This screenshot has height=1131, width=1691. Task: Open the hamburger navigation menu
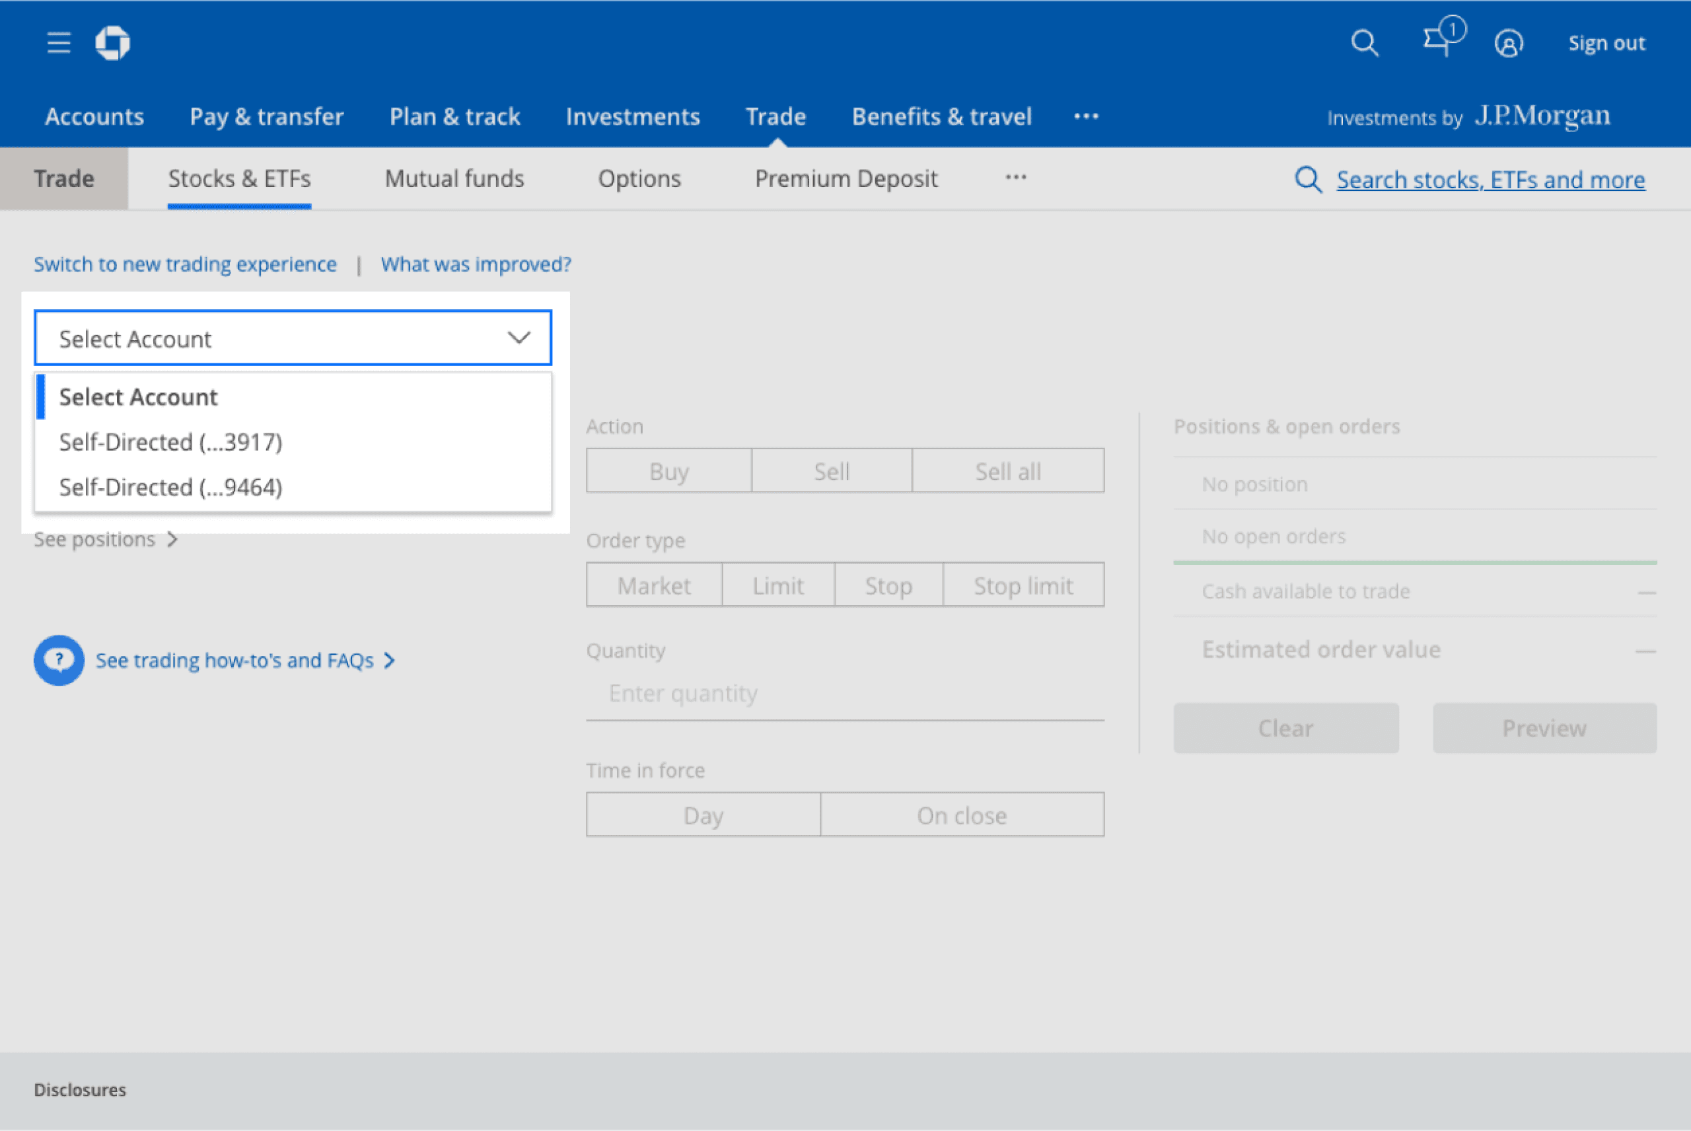click(58, 44)
